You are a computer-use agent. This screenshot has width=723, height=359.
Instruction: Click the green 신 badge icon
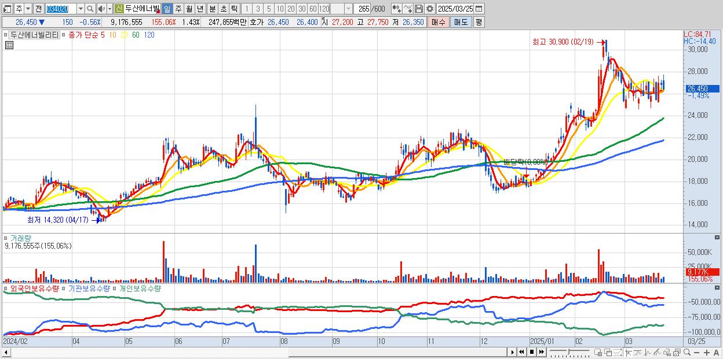tap(119, 9)
